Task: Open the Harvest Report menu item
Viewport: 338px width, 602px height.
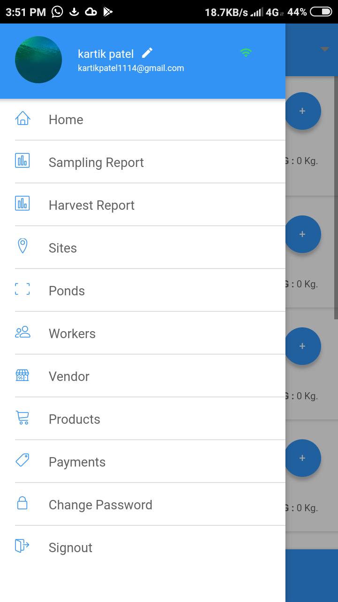Action: pos(92,205)
